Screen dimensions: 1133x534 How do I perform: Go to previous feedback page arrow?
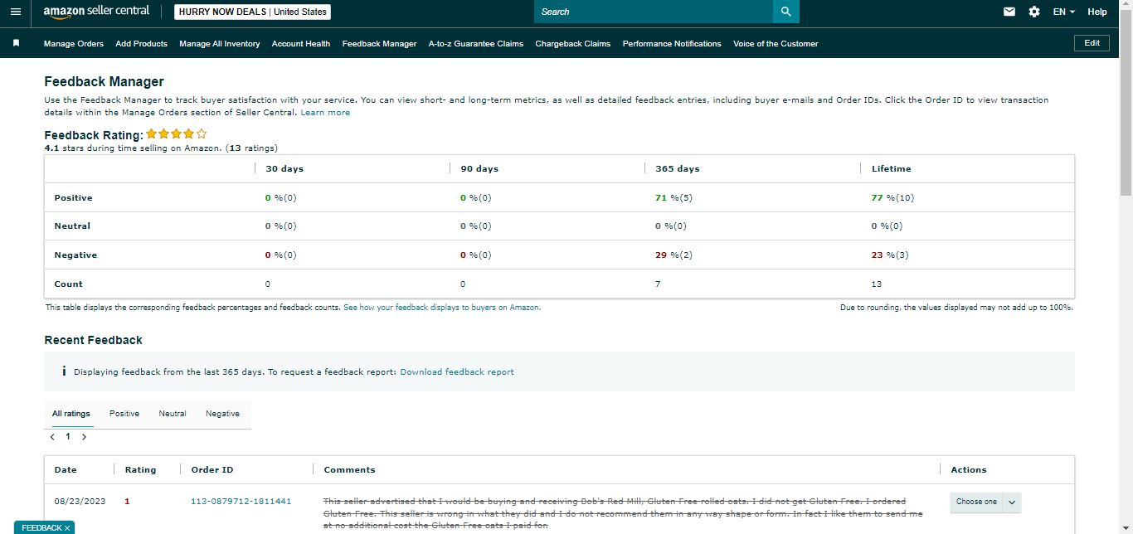pyautogui.click(x=52, y=436)
